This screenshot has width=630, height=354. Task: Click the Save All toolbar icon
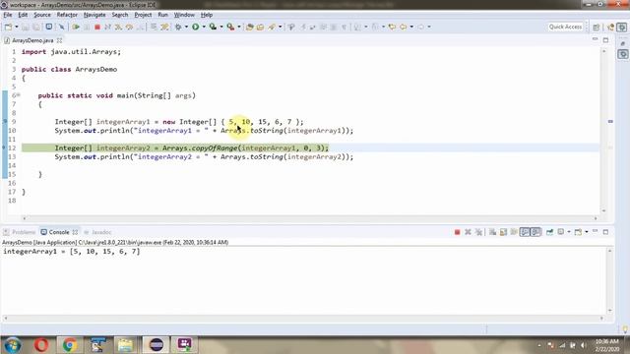point(36,27)
